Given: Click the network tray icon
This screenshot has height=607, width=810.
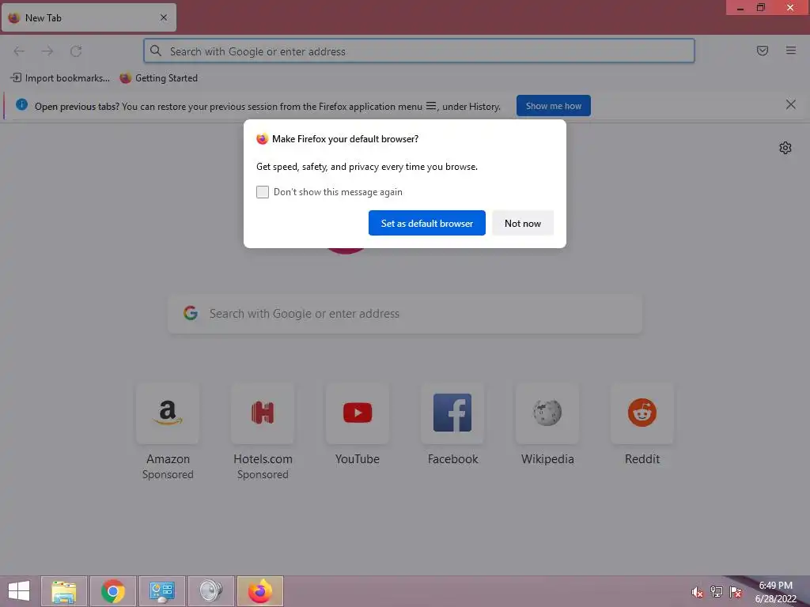Looking at the screenshot, I should pos(717,592).
